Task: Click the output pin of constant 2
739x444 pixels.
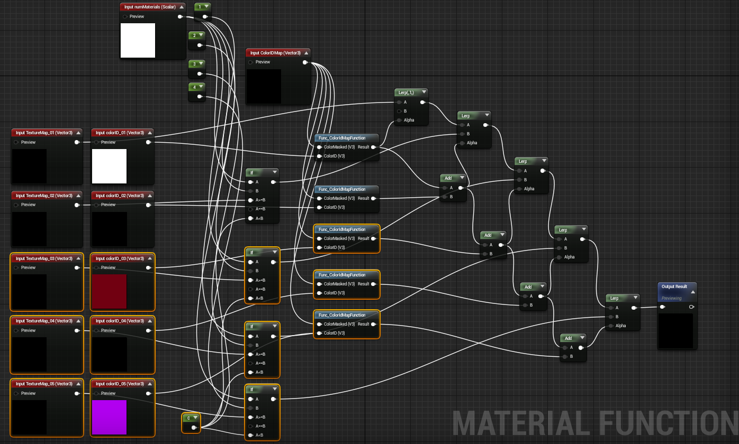Action: [x=200, y=46]
